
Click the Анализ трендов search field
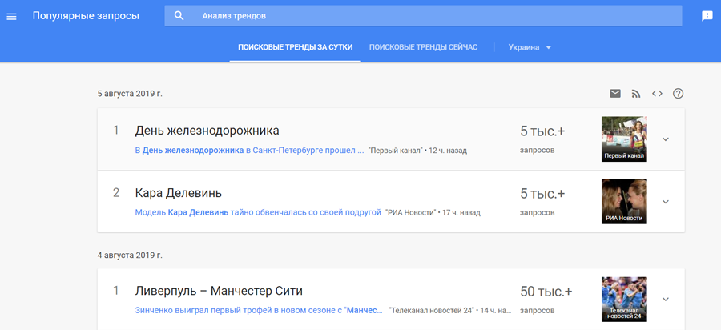click(x=423, y=16)
